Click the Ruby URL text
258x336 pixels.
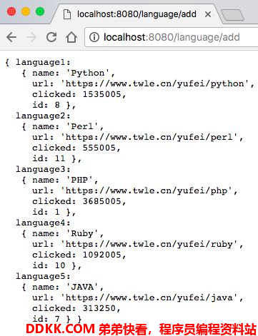pos(149,244)
